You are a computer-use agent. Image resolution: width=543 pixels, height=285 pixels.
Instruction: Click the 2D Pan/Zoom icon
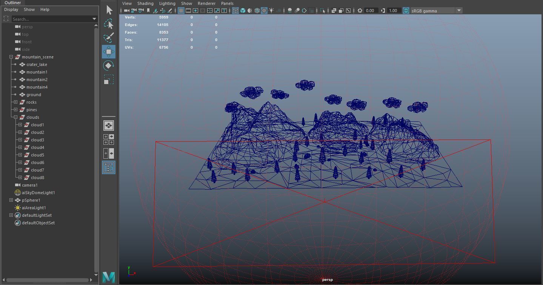[163, 11]
